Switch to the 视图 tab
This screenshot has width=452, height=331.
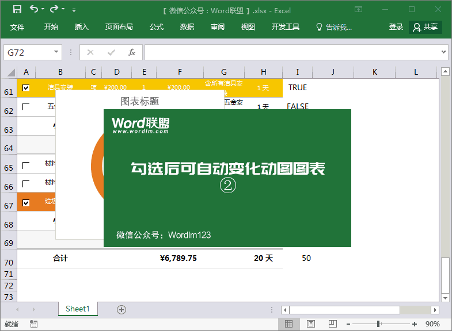248,27
